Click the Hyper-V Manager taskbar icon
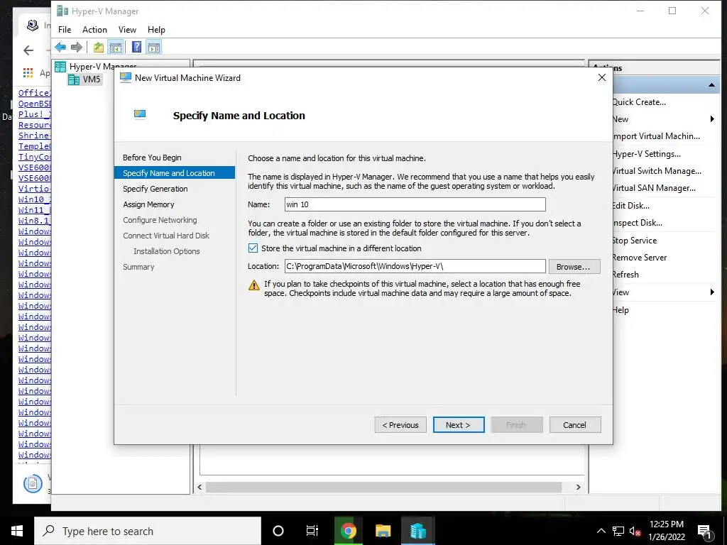This screenshot has height=545, width=727. [417, 531]
